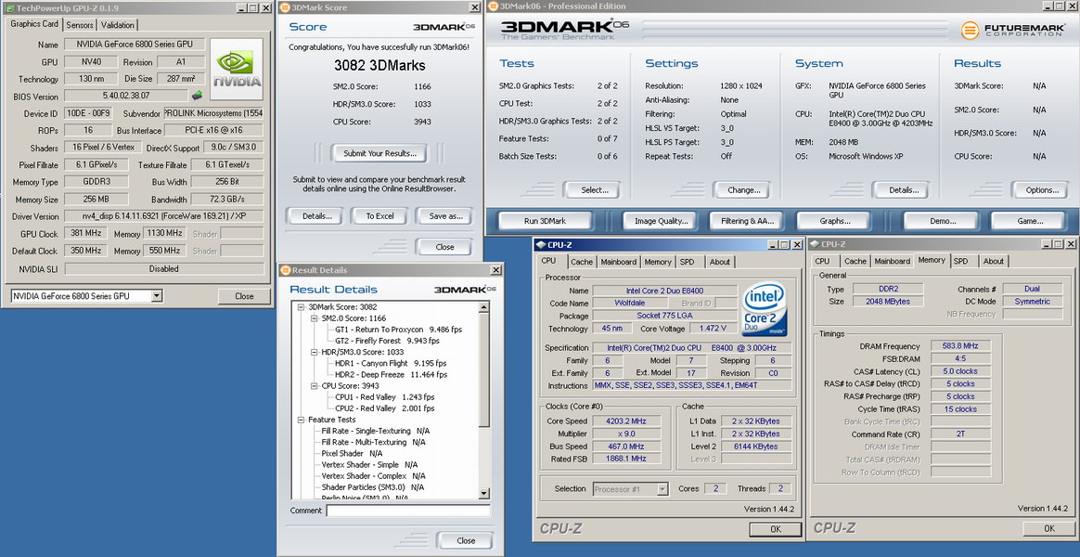This screenshot has height=557, width=1080.
Task: Click the Comment input field
Action: tap(407, 511)
